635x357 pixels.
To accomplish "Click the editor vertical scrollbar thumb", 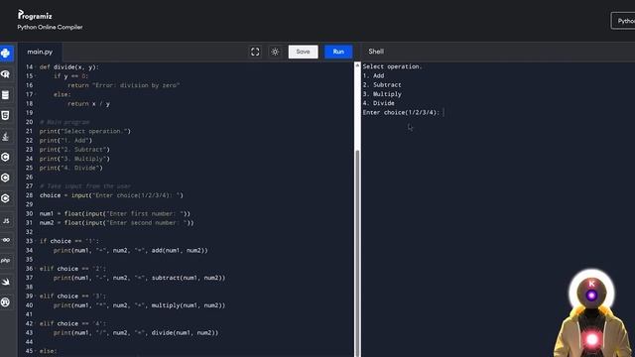I will tap(357, 253).
